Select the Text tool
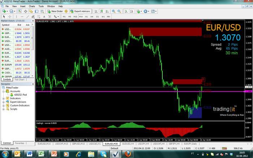The height and width of the screenshot is (158, 253). tap(44, 17)
